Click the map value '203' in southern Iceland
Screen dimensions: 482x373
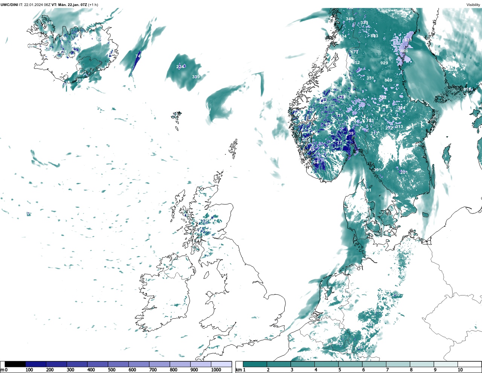[x=80, y=80]
